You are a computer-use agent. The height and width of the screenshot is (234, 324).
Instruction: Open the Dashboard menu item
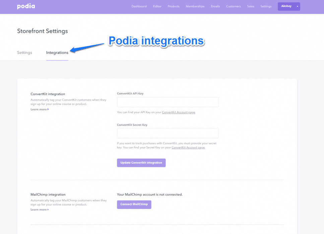pos(139,6)
